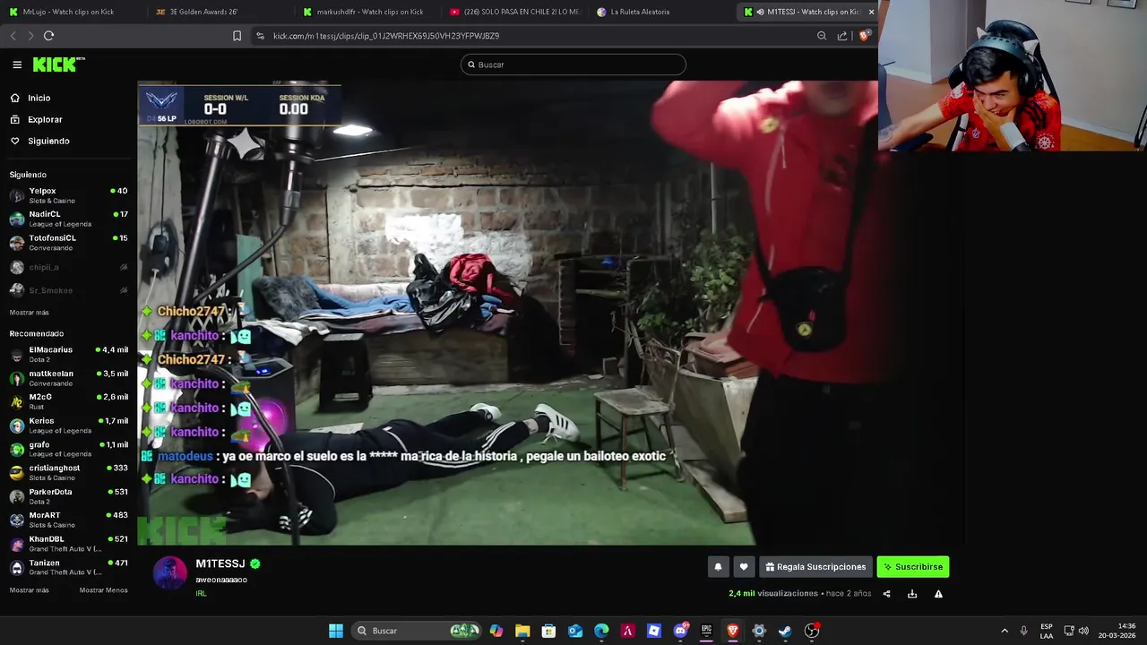Open the M1TESSJ channel name link
The width and height of the screenshot is (1147, 645).
(220, 563)
